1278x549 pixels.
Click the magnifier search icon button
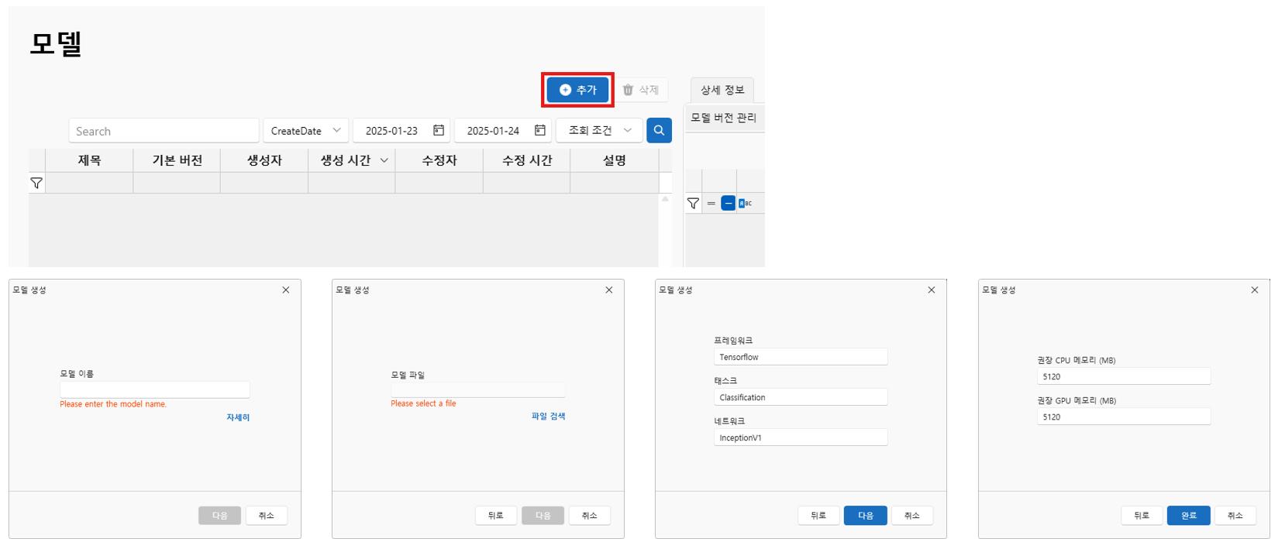[659, 130]
